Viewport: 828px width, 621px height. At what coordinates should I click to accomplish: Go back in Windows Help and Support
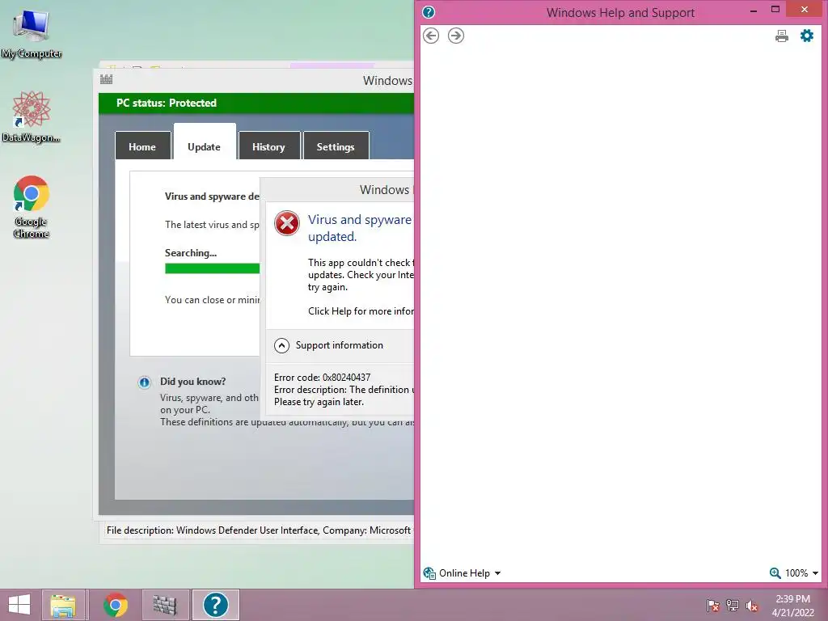[x=431, y=36]
